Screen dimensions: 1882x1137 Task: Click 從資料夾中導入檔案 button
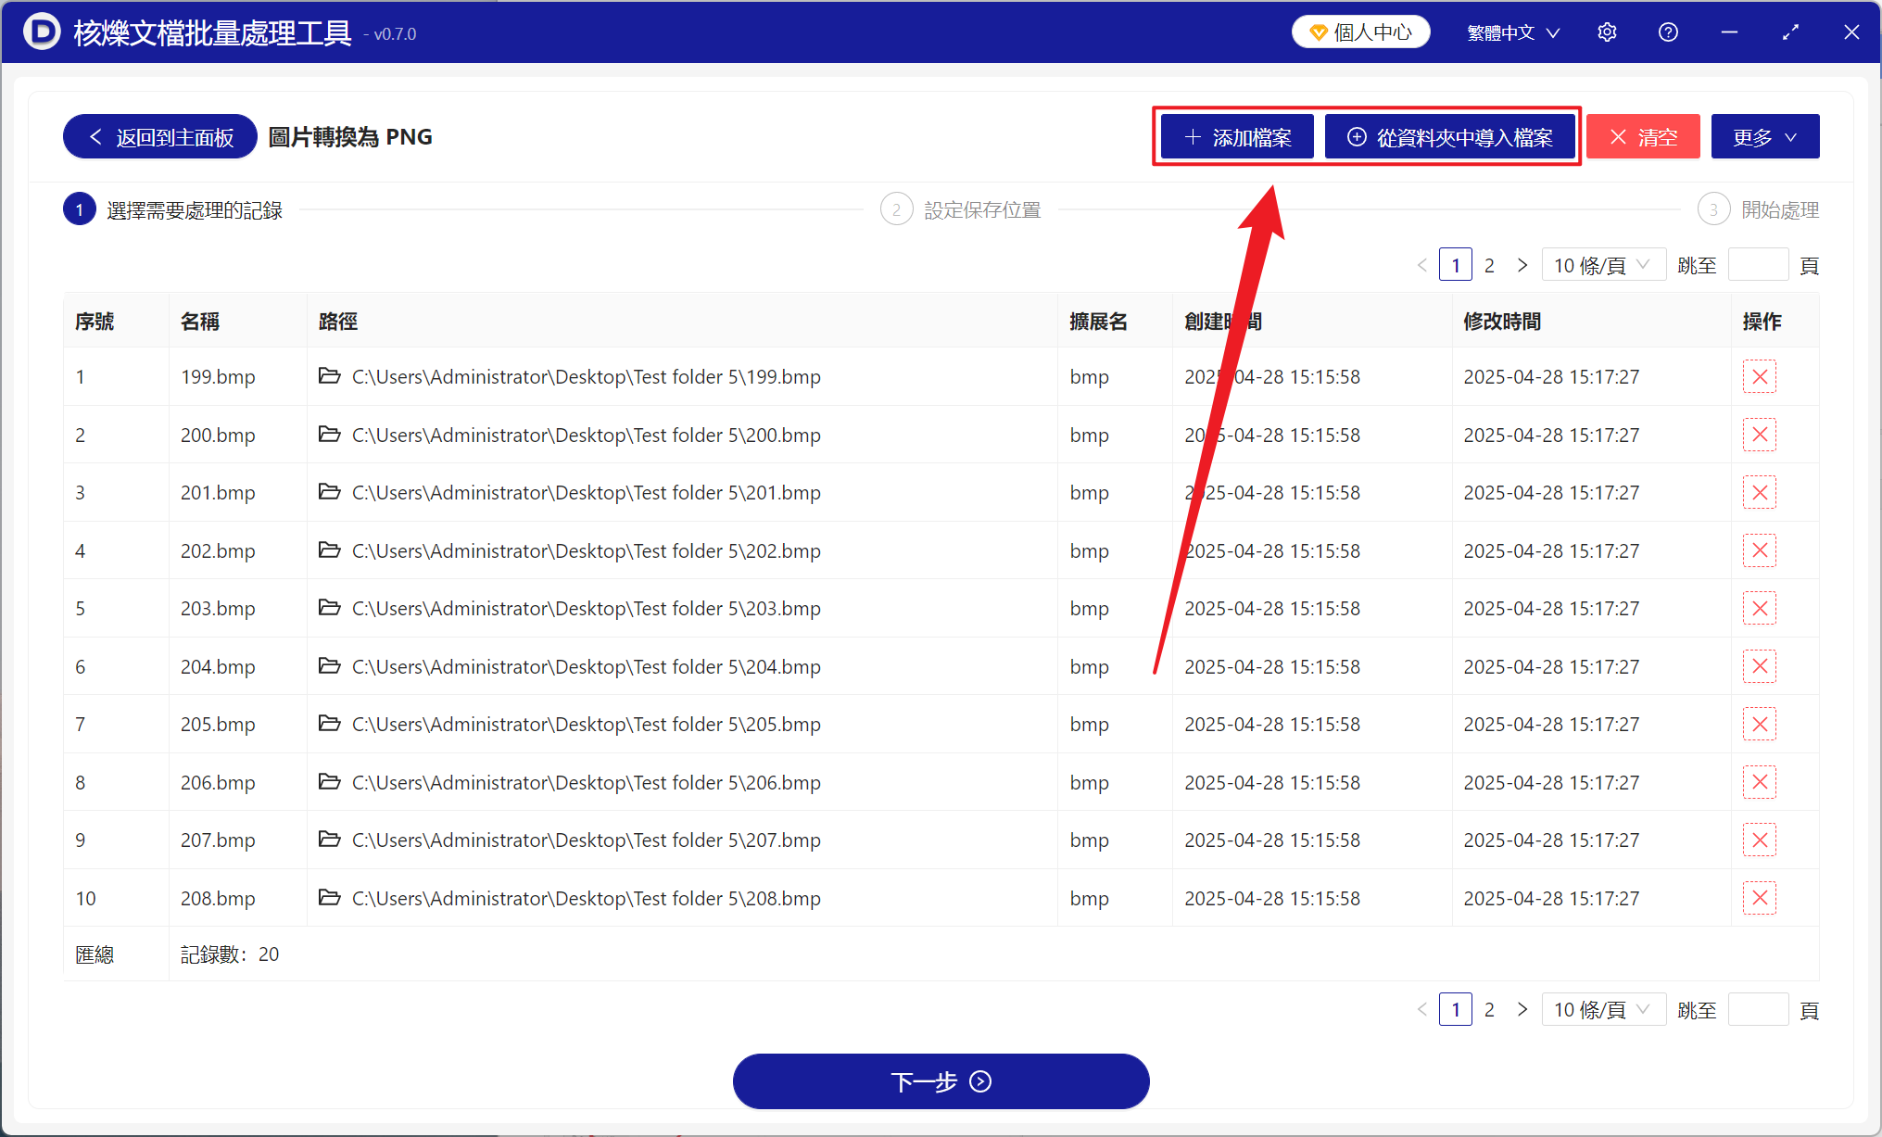click(x=1450, y=137)
